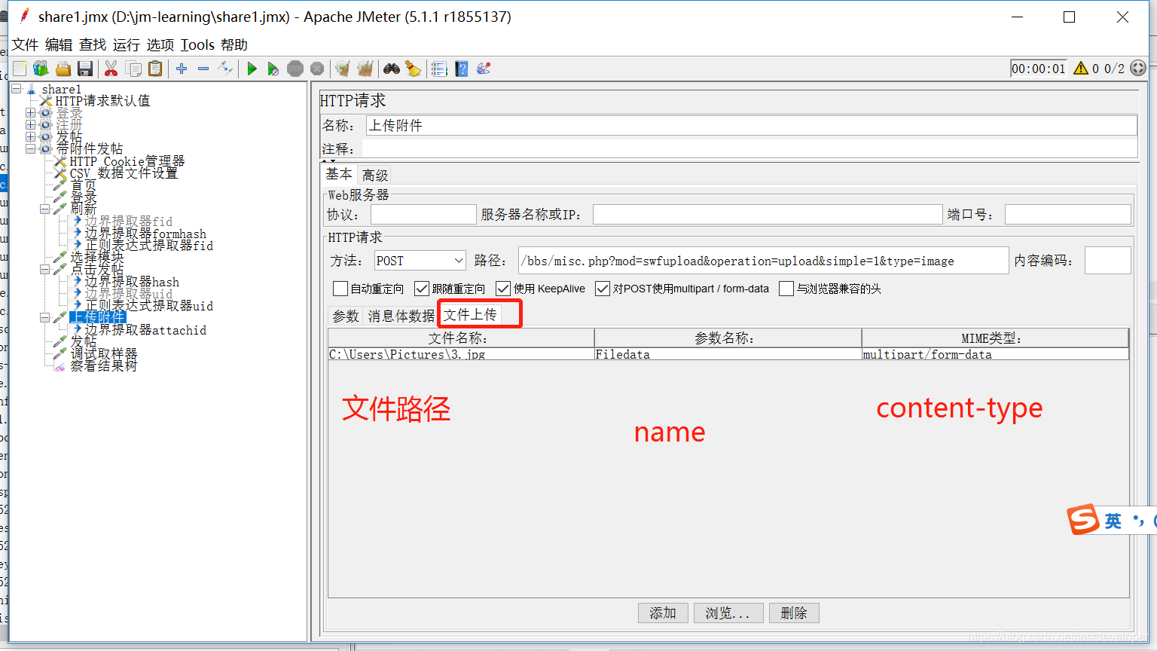
Task: Click the Toggle enable/disable icon
Action: 225,69
